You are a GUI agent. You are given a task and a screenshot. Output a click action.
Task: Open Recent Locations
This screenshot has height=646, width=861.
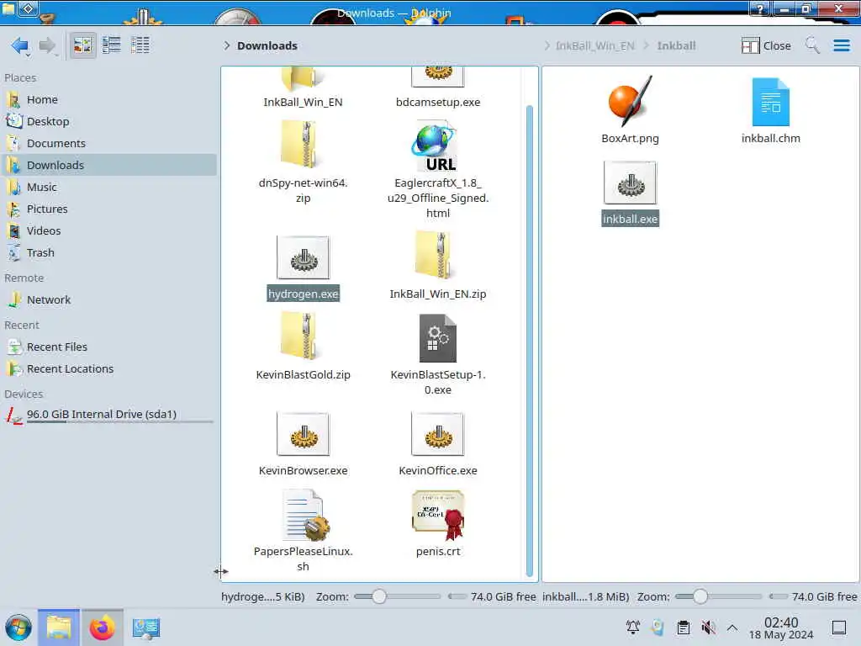click(108, 368)
